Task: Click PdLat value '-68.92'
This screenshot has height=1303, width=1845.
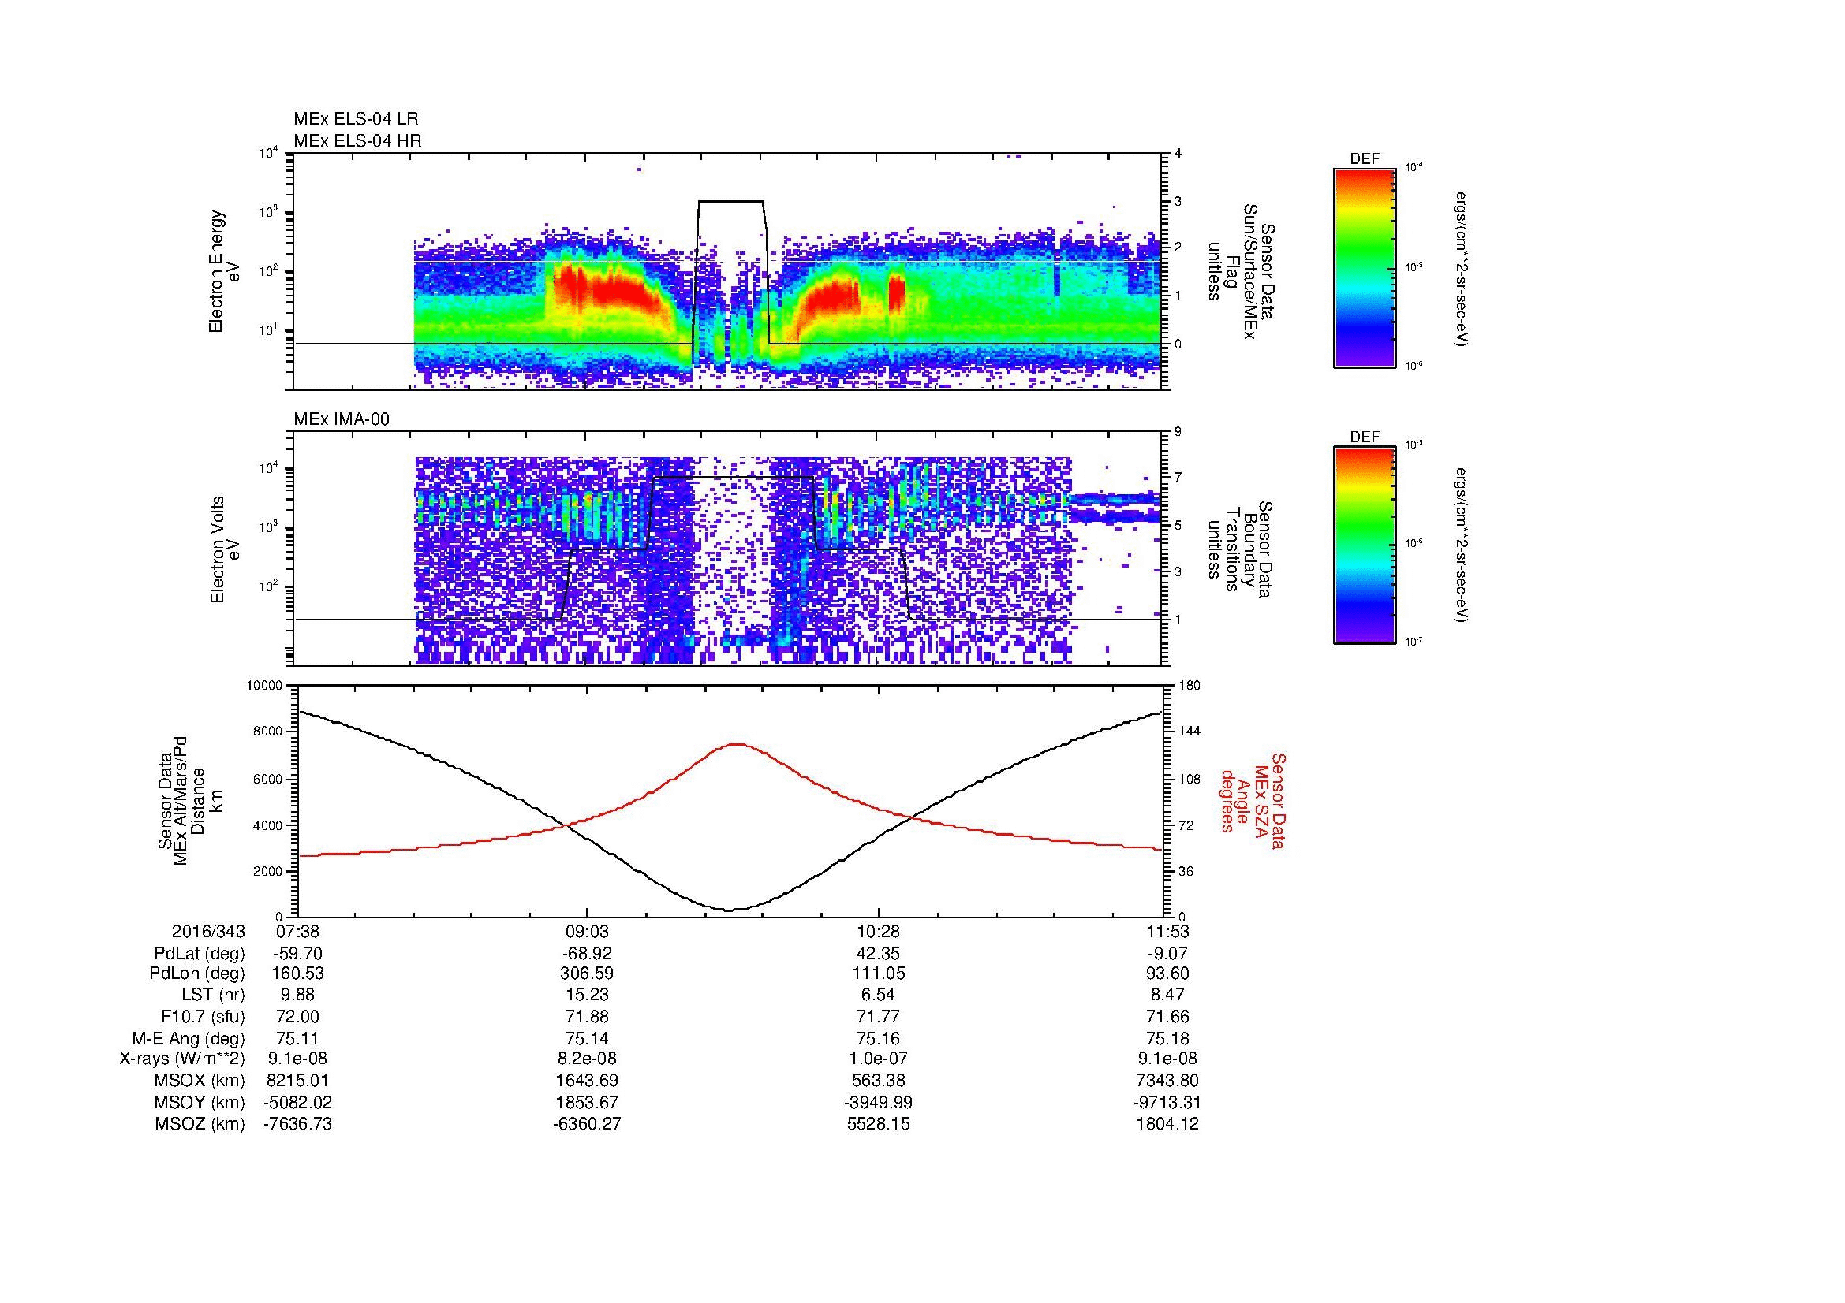Action: (588, 954)
